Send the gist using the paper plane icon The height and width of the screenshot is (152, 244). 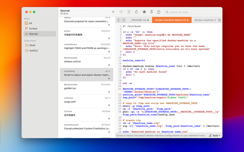point(121,12)
